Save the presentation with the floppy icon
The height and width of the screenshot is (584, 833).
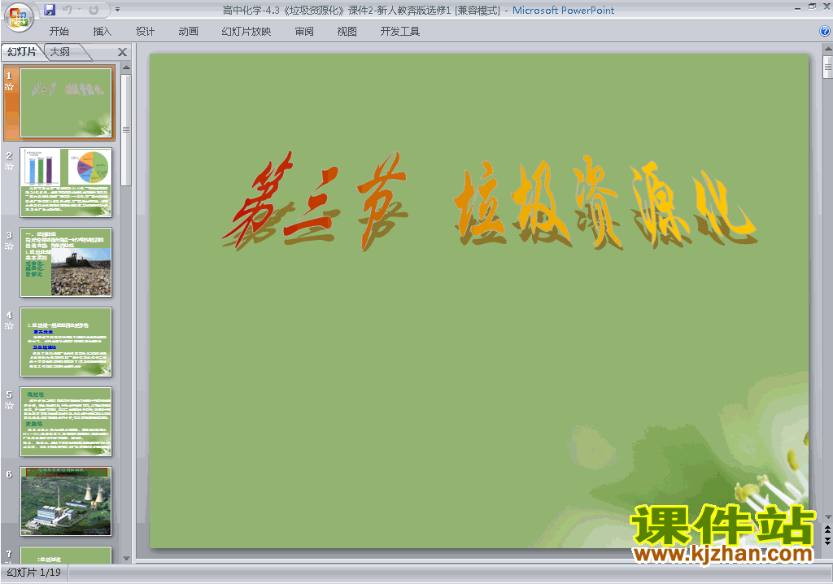coord(50,10)
